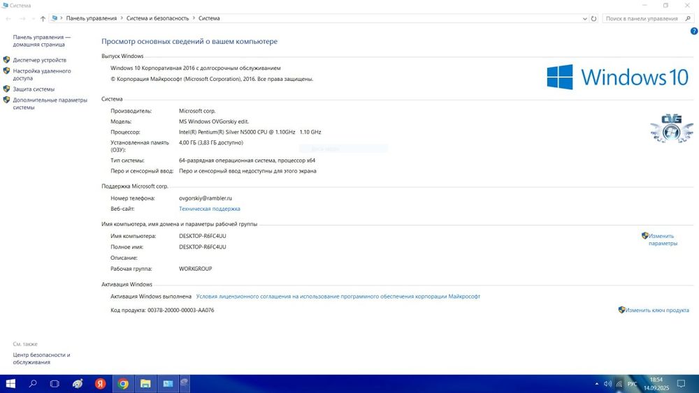Go up one level with the Up arrow
The image size is (699, 393).
pos(43,19)
